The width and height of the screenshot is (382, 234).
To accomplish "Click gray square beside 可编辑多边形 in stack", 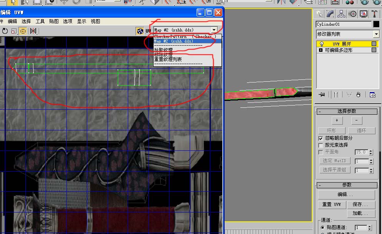I will click(x=374, y=50).
